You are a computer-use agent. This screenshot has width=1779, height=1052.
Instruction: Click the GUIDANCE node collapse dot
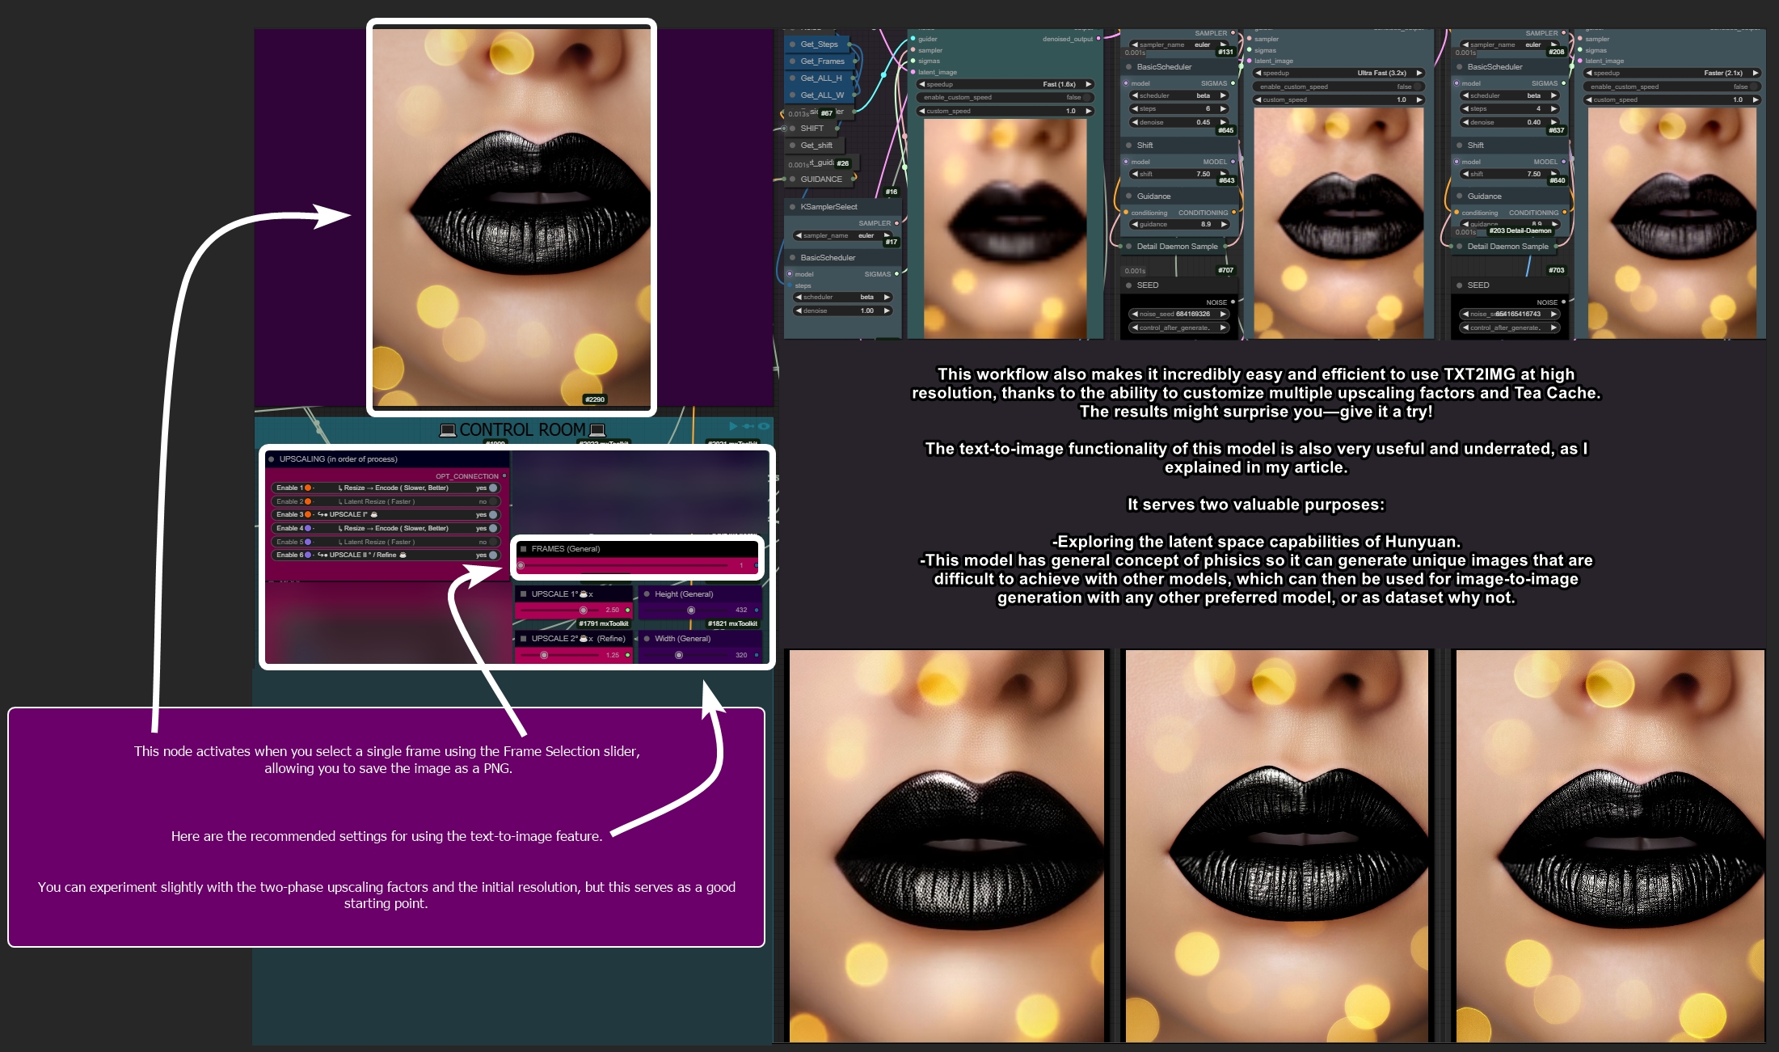pos(792,180)
